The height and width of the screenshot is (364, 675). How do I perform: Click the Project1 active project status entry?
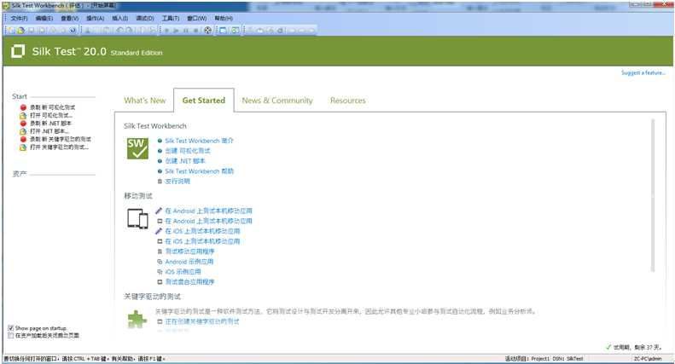point(527,358)
